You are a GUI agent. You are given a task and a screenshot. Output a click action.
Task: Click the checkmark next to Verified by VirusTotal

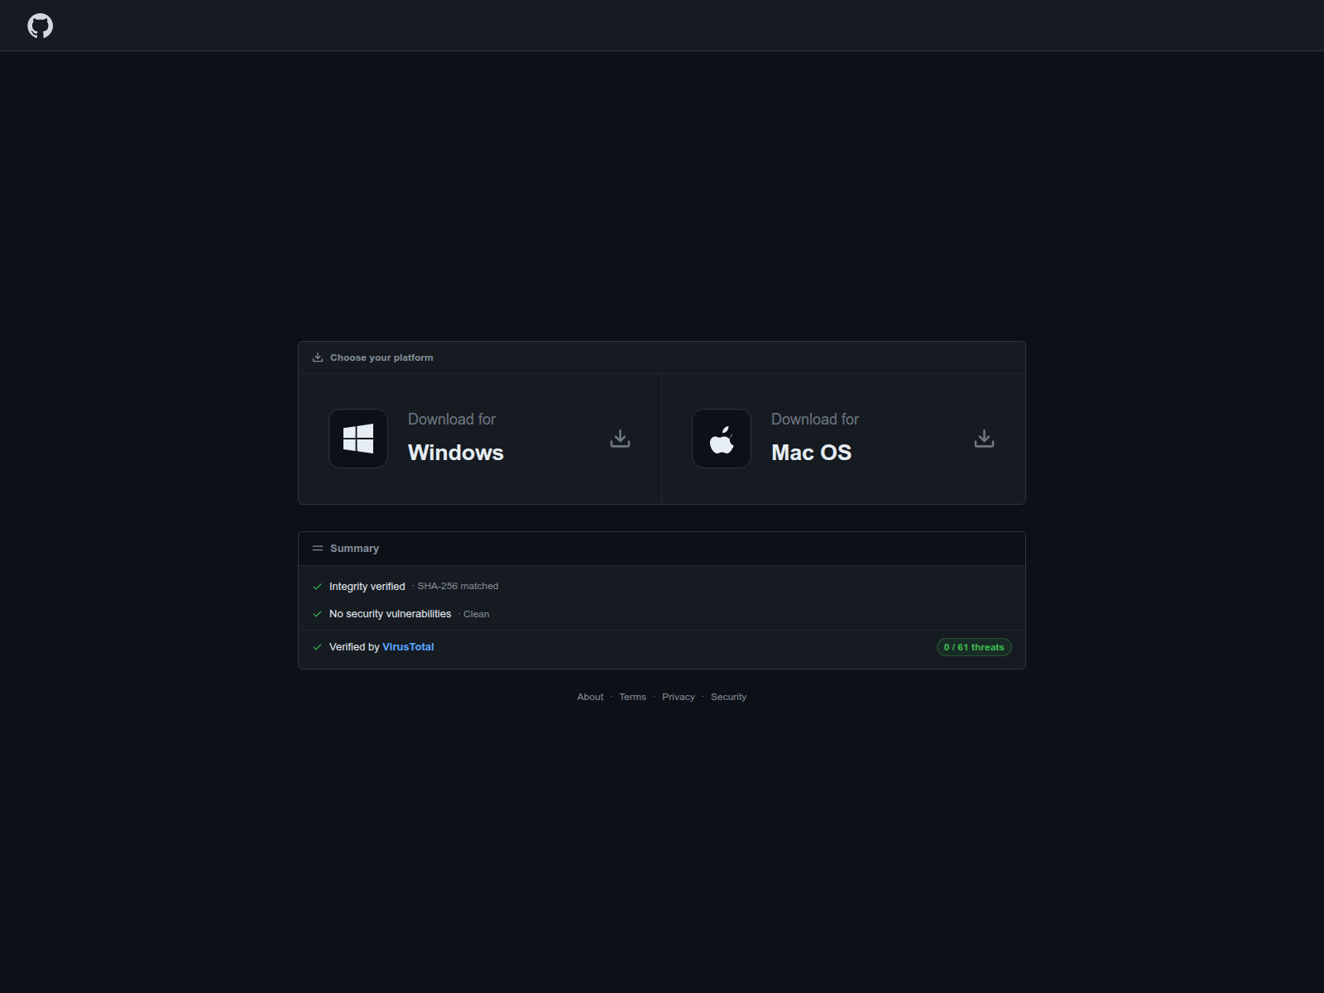click(x=317, y=647)
